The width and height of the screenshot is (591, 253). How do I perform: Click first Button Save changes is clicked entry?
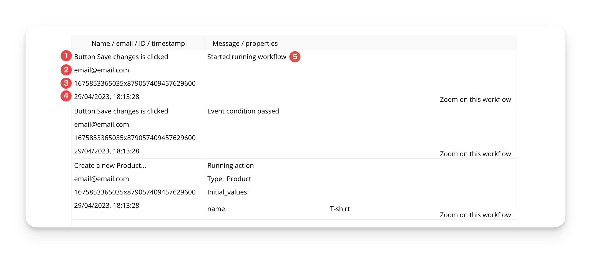click(x=121, y=57)
